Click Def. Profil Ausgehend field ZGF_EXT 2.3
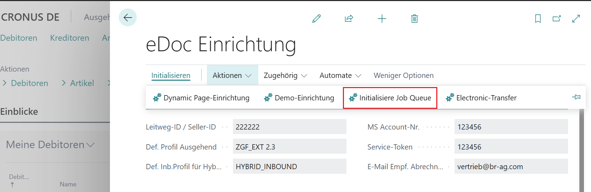 [x=289, y=147]
